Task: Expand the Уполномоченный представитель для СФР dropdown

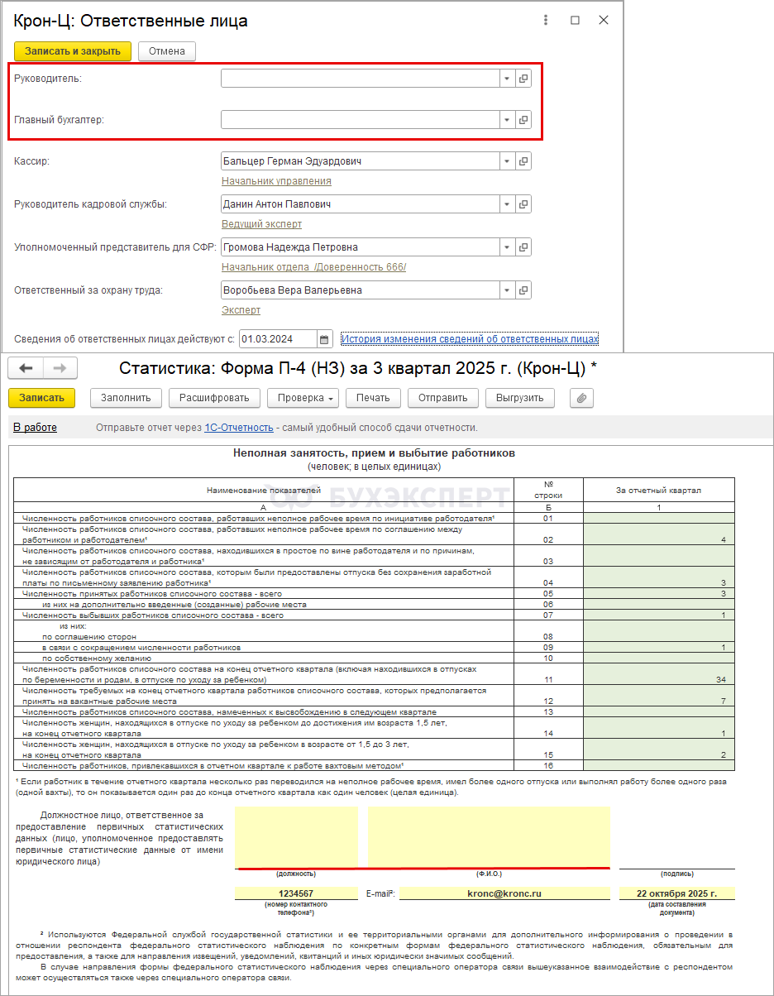Action: [506, 247]
